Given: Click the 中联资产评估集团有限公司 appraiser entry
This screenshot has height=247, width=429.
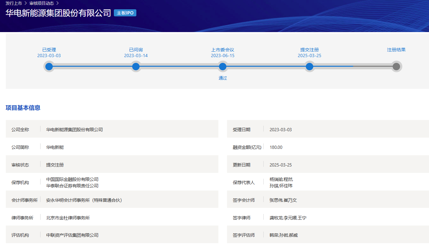Looking at the screenshot, I should tap(72, 235).
